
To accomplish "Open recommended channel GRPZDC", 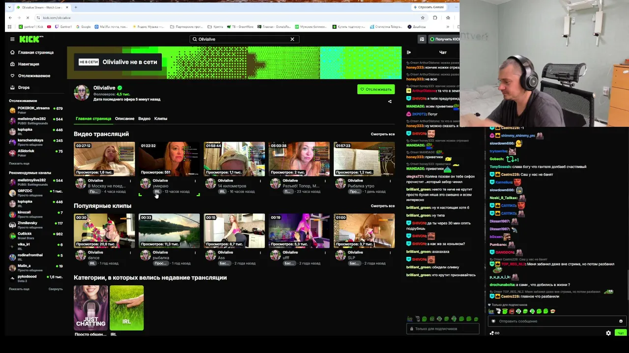I will pos(36,193).
